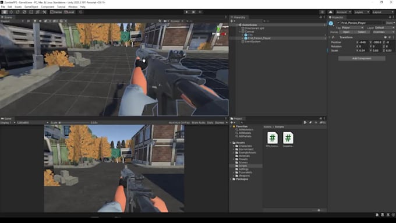Adjust Project panel icon size slider
396x223 pixels.
pyautogui.click(x=319, y=210)
